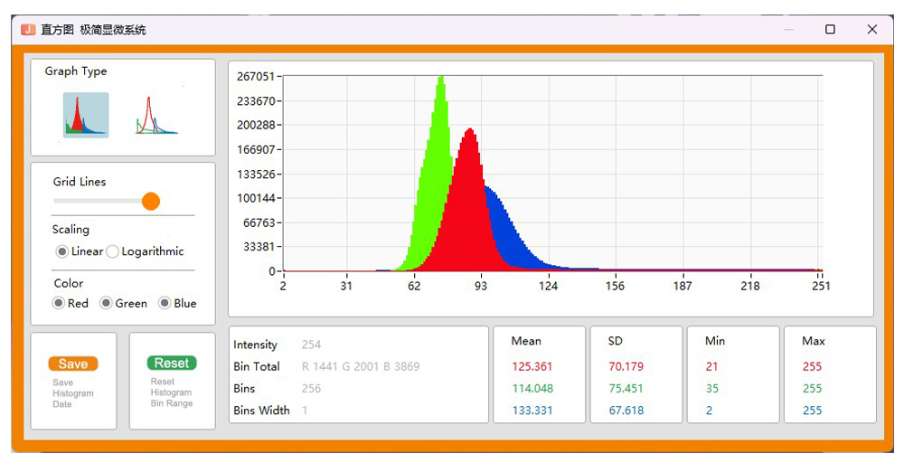Toggle the Green color channel
The height and width of the screenshot is (463, 904).
click(106, 303)
